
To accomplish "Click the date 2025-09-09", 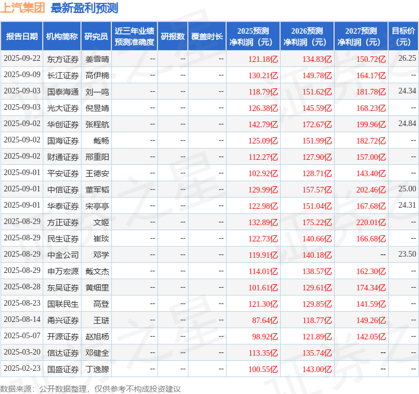I will coord(22,75).
